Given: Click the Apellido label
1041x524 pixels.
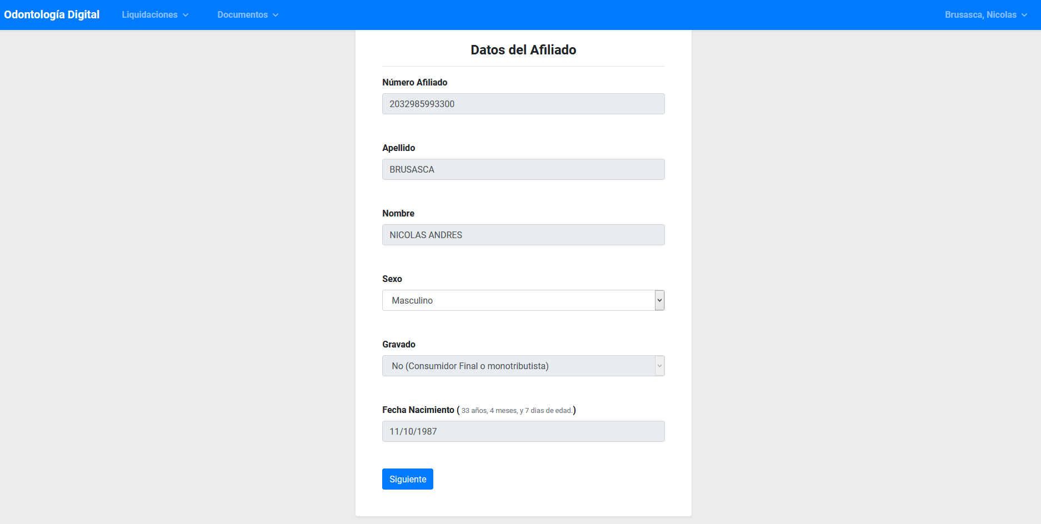Looking at the screenshot, I should [398, 148].
